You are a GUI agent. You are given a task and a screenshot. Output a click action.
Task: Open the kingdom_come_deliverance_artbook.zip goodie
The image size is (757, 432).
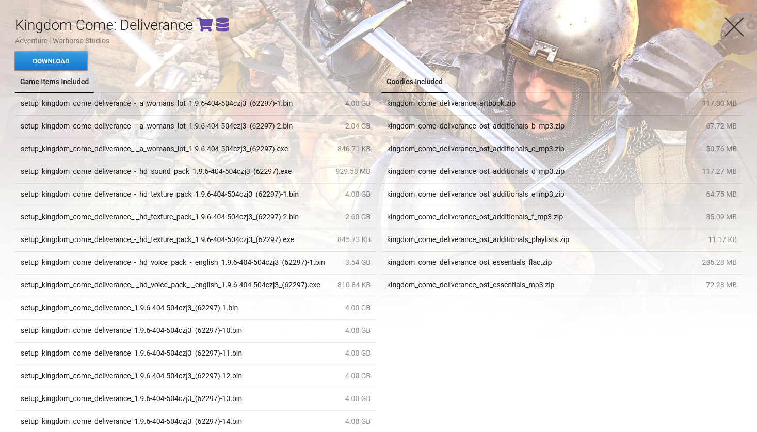[451, 103]
